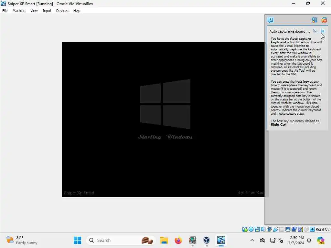Click the optical disc status icon

[x=251, y=229]
